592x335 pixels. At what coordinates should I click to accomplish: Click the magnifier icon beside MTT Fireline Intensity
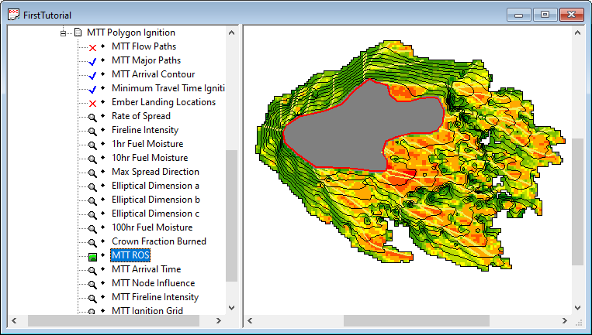(x=92, y=298)
